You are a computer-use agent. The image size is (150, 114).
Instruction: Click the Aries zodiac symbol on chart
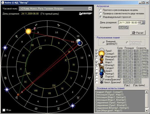[89, 78]
